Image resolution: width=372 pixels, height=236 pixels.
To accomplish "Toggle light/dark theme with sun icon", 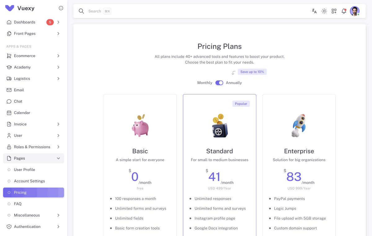I will coord(324,11).
